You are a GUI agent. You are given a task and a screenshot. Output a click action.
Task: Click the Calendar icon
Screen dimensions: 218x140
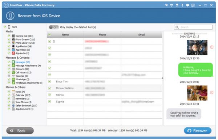[x=13, y=95]
